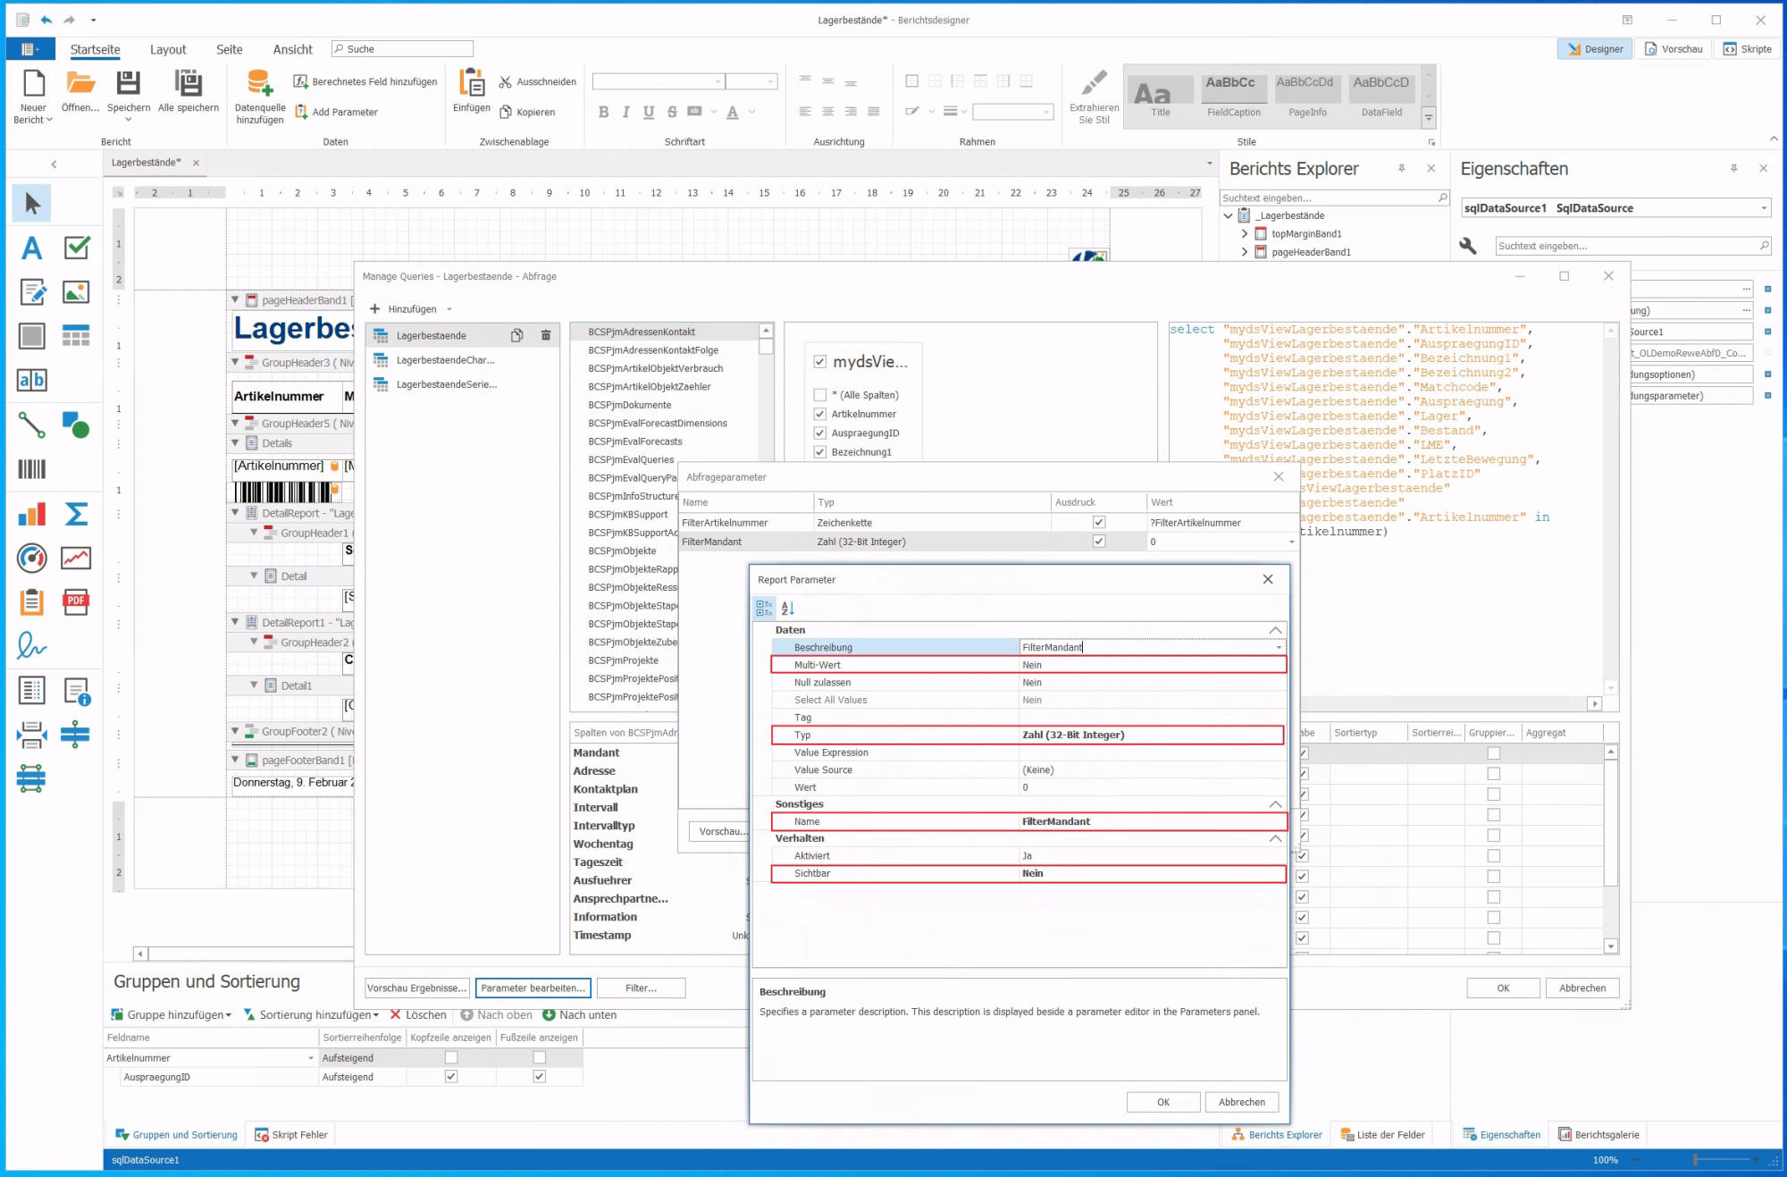Click OK in Report Parameter dialog
The image size is (1787, 1177).
(1162, 1102)
